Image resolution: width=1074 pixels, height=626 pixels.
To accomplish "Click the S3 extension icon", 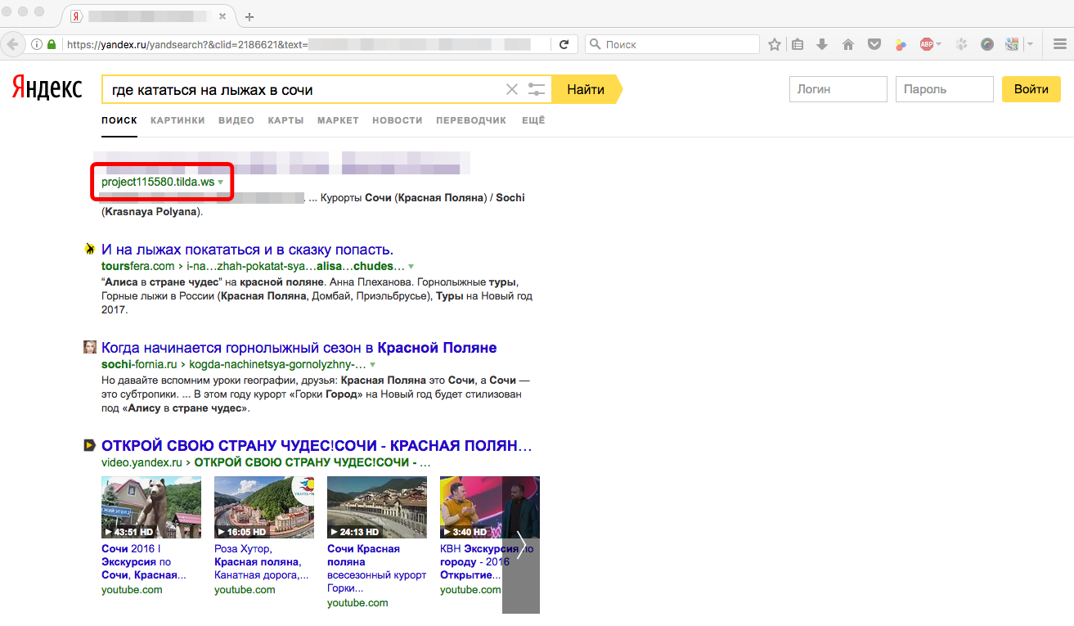I will point(1013,44).
